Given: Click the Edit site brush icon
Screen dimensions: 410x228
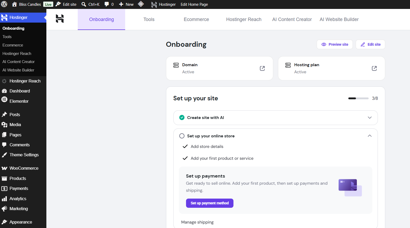Looking at the screenshot, I should point(58,4).
